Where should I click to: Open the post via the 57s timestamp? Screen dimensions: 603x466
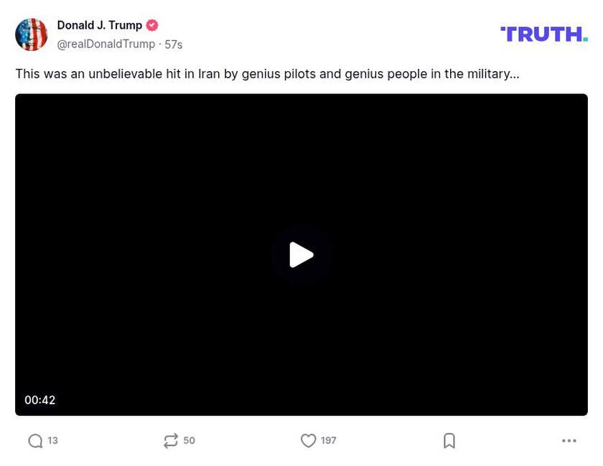pyautogui.click(x=173, y=43)
